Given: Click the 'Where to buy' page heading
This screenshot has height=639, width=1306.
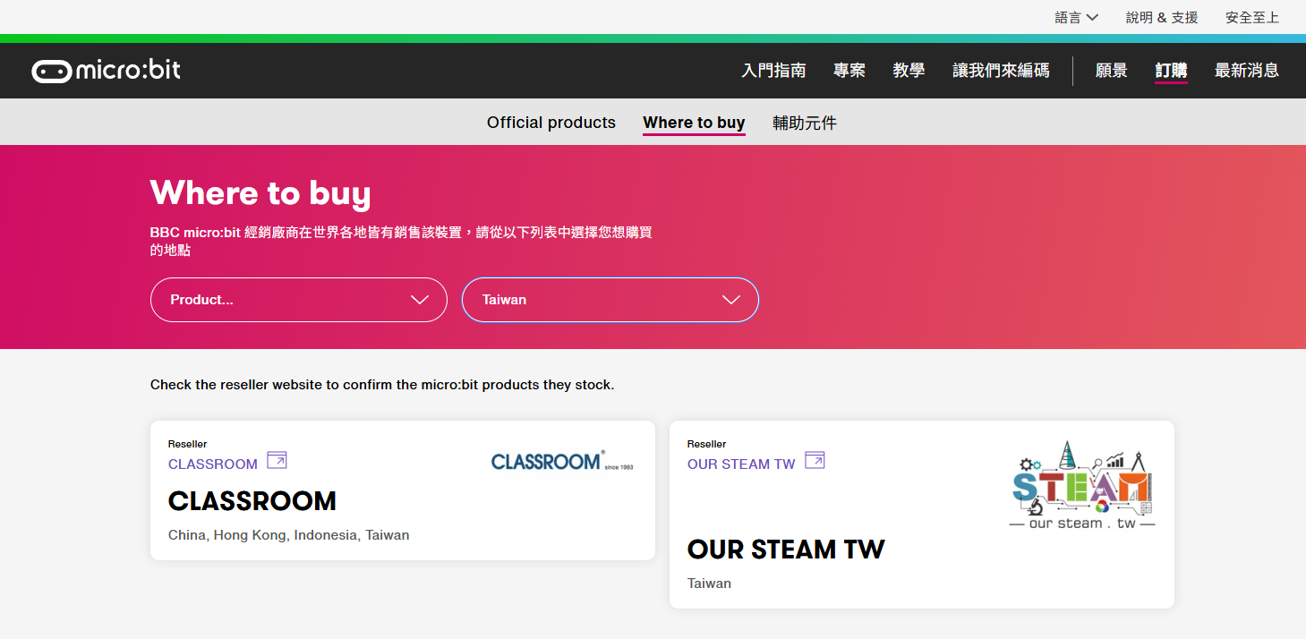Looking at the screenshot, I should click(x=260, y=193).
